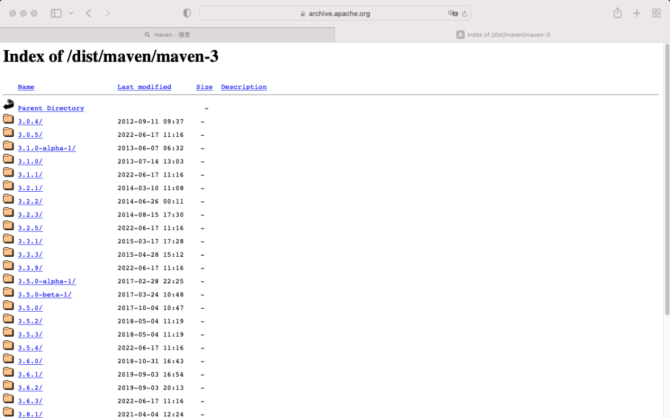
Task: Open the 3.5.0/ directory
Action: (30, 308)
